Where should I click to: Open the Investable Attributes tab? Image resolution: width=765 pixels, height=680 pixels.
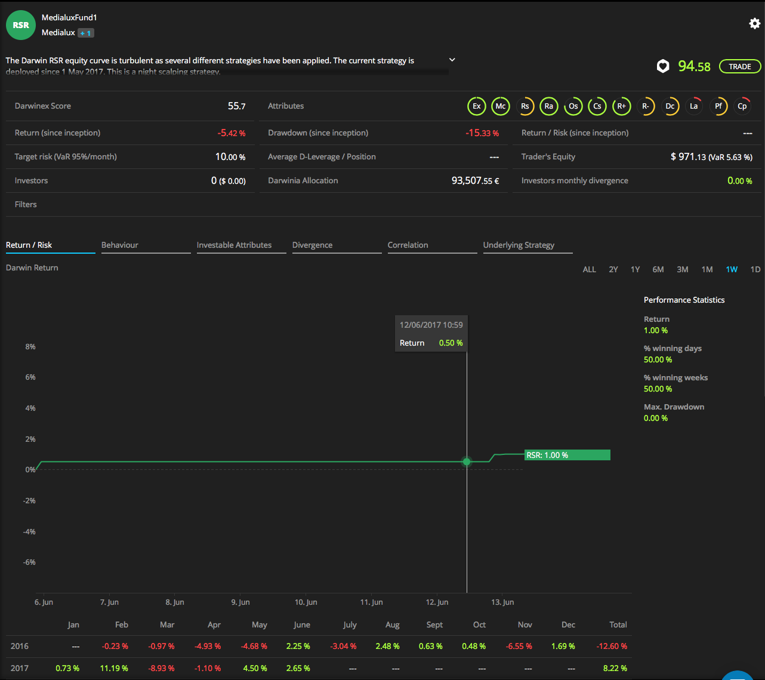click(242, 245)
